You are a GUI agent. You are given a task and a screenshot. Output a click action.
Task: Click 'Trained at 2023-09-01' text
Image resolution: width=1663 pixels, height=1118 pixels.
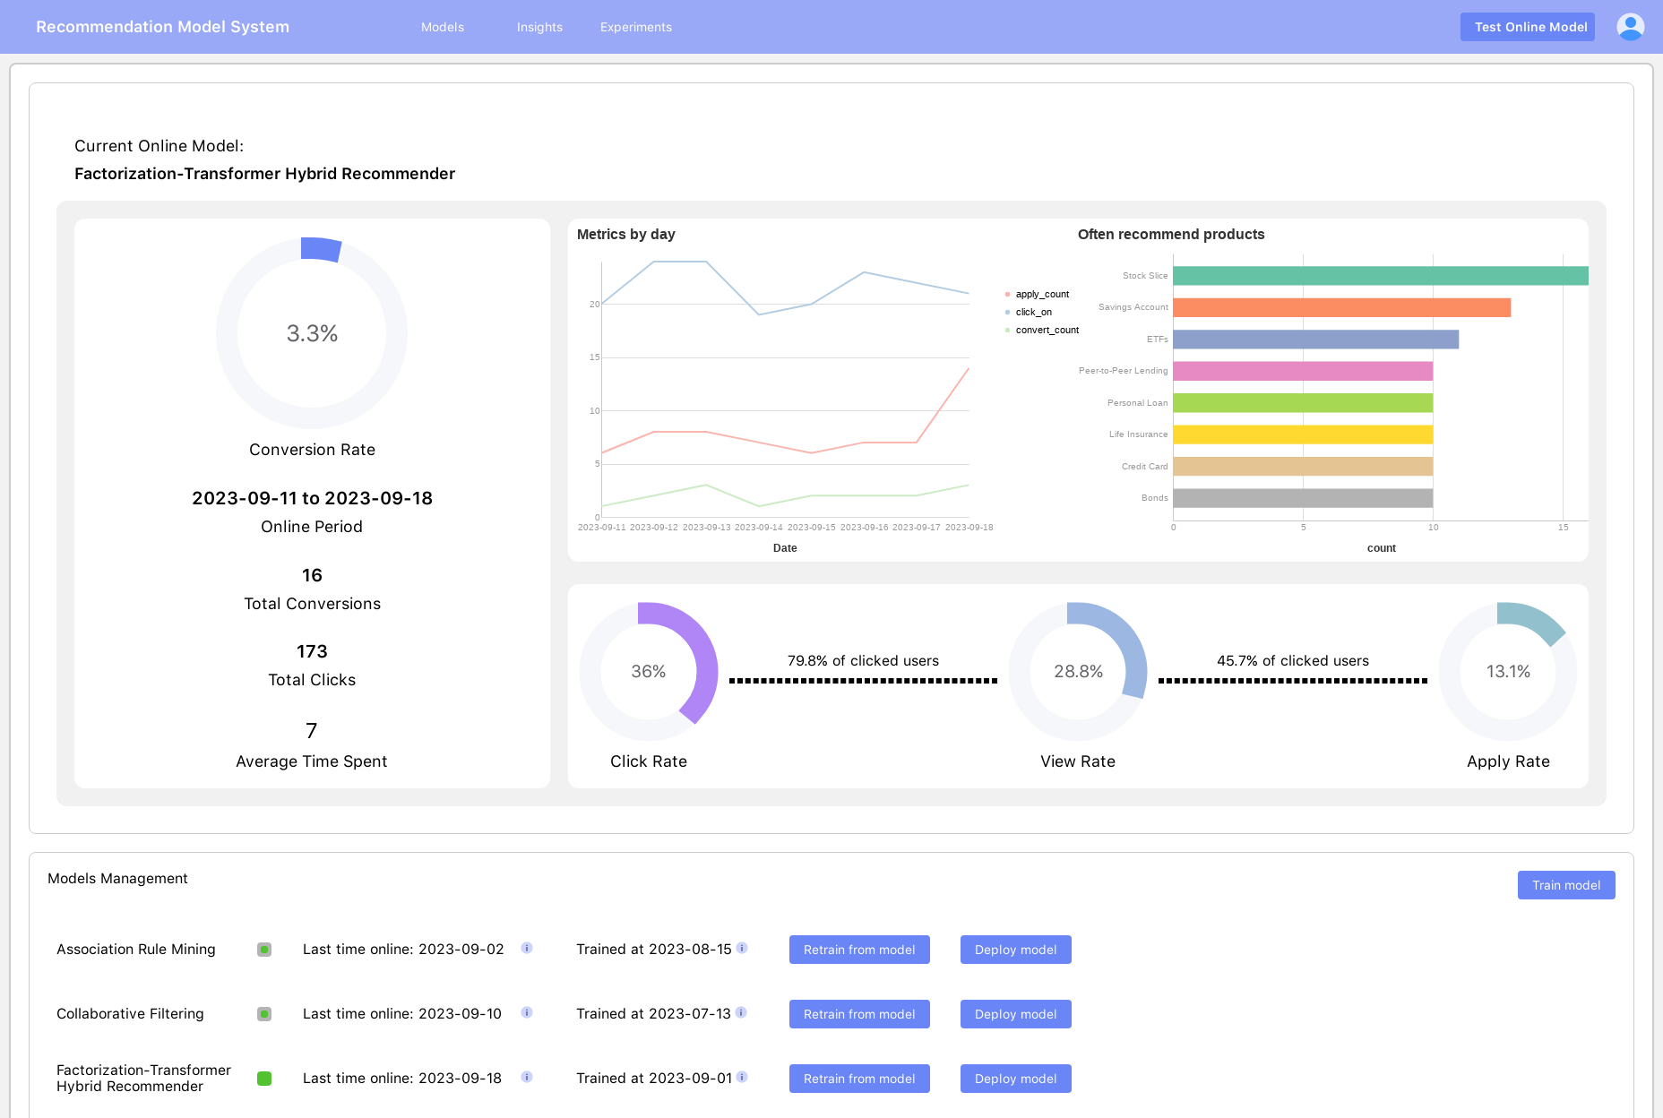(654, 1078)
